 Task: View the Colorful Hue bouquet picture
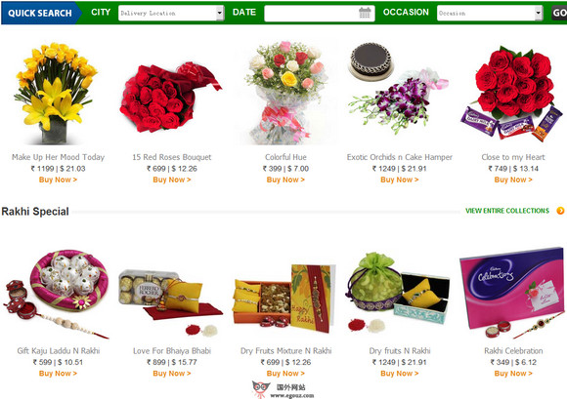pyautogui.click(x=285, y=93)
